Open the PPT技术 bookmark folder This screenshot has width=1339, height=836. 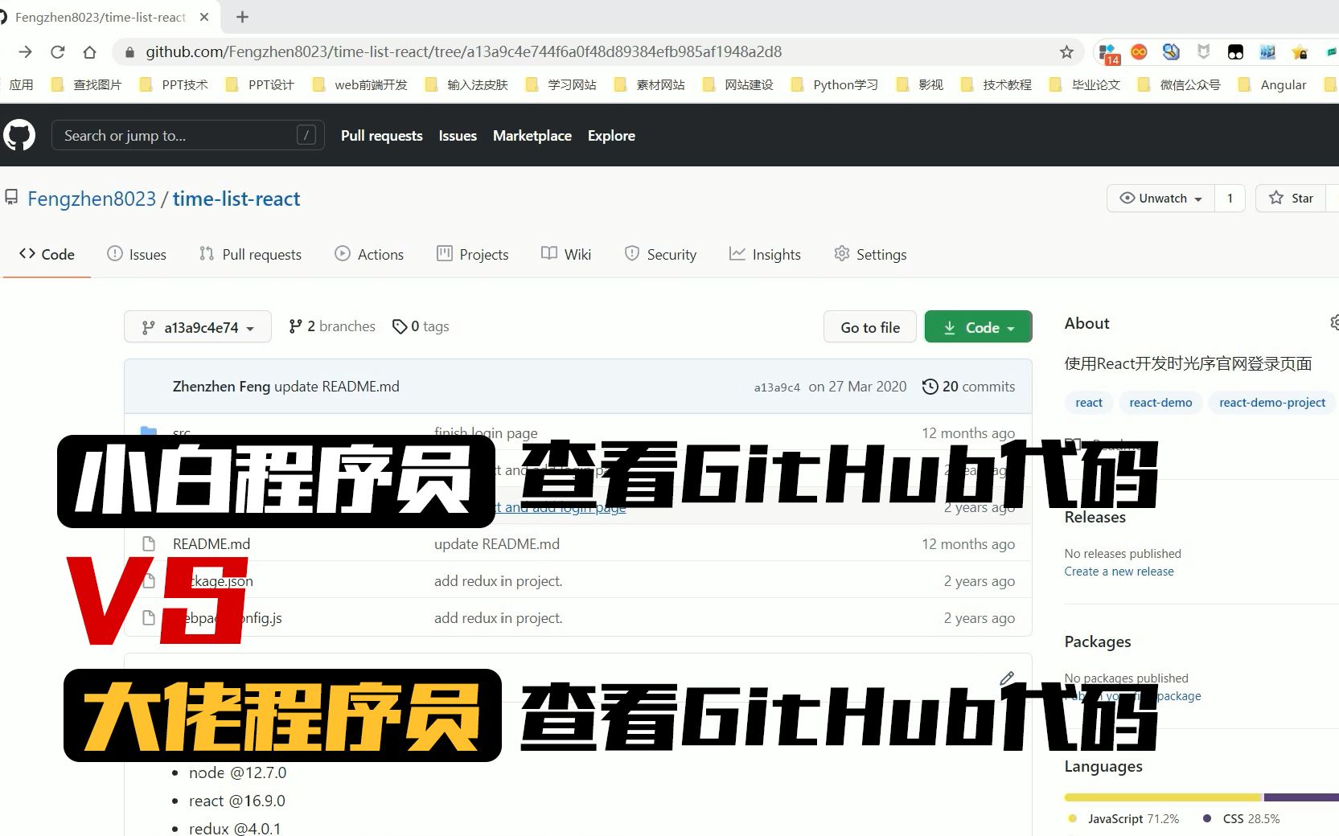[174, 84]
